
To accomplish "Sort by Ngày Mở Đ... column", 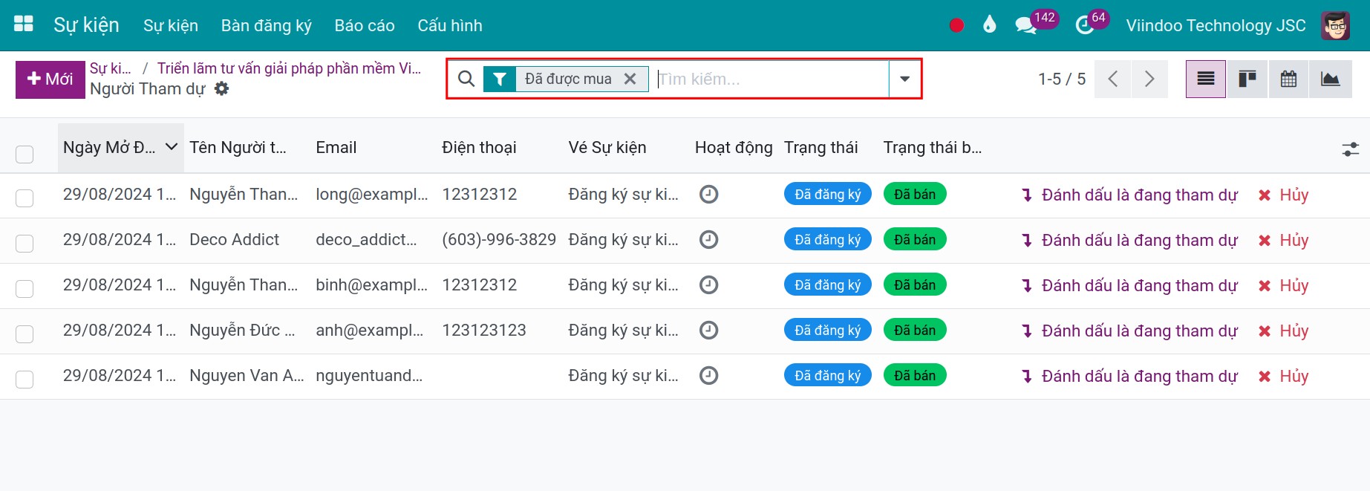I will pos(120,147).
